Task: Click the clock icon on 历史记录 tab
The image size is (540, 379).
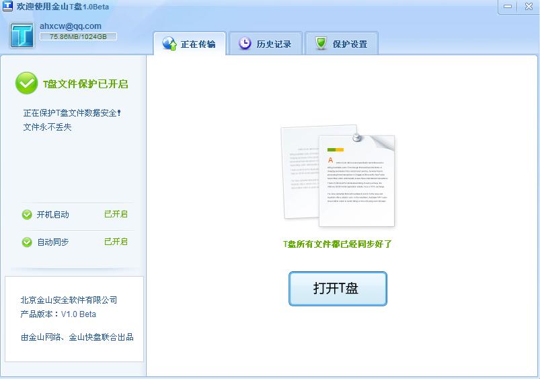Action: 245,44
